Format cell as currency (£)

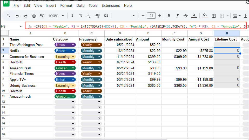pyautogui.click(x=72, y=16)
